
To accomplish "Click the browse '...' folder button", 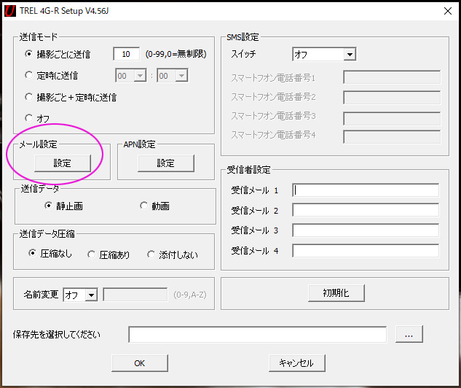I will [409, 334].
